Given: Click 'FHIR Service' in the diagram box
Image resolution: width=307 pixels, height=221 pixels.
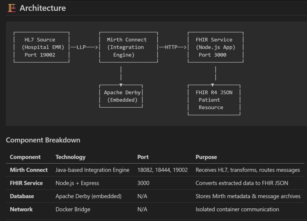Looking at the screenshot, I should (x=214, y=40).
